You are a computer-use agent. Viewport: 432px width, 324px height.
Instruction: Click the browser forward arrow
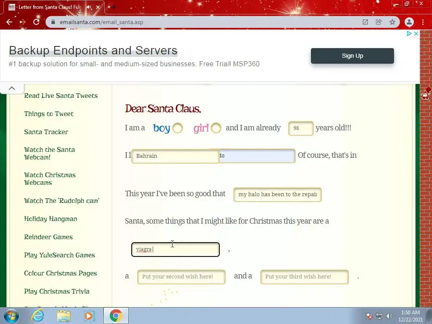[23, 22]
